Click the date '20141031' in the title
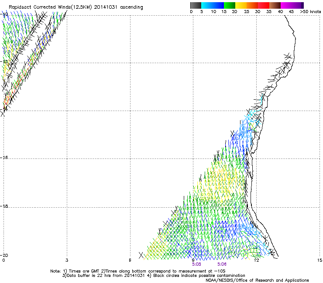The image size is (323, 283). [x=106, y=7]
